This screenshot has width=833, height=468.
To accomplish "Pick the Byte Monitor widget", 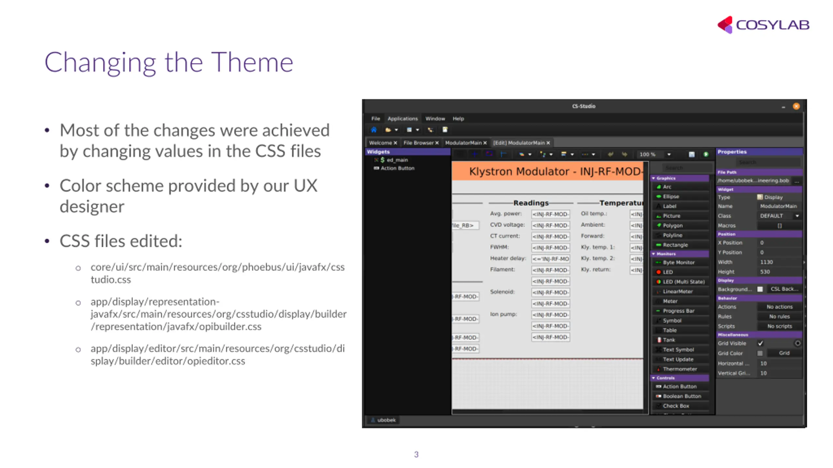I will pyautogui.click(x=680, y=263).
